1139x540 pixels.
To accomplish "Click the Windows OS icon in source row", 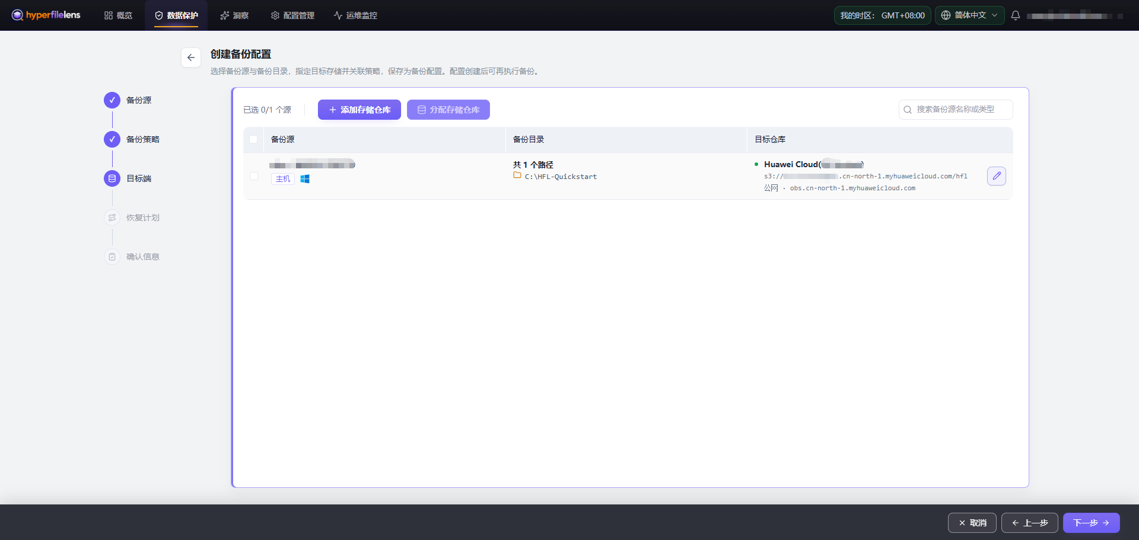I will [x=305, y=179].
